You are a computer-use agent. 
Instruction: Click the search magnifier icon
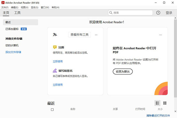(111, 13)
